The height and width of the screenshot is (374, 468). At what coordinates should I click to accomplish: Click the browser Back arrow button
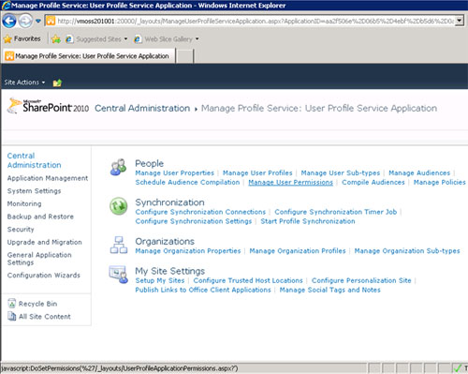pyautogui.click(x=9, y=22)
